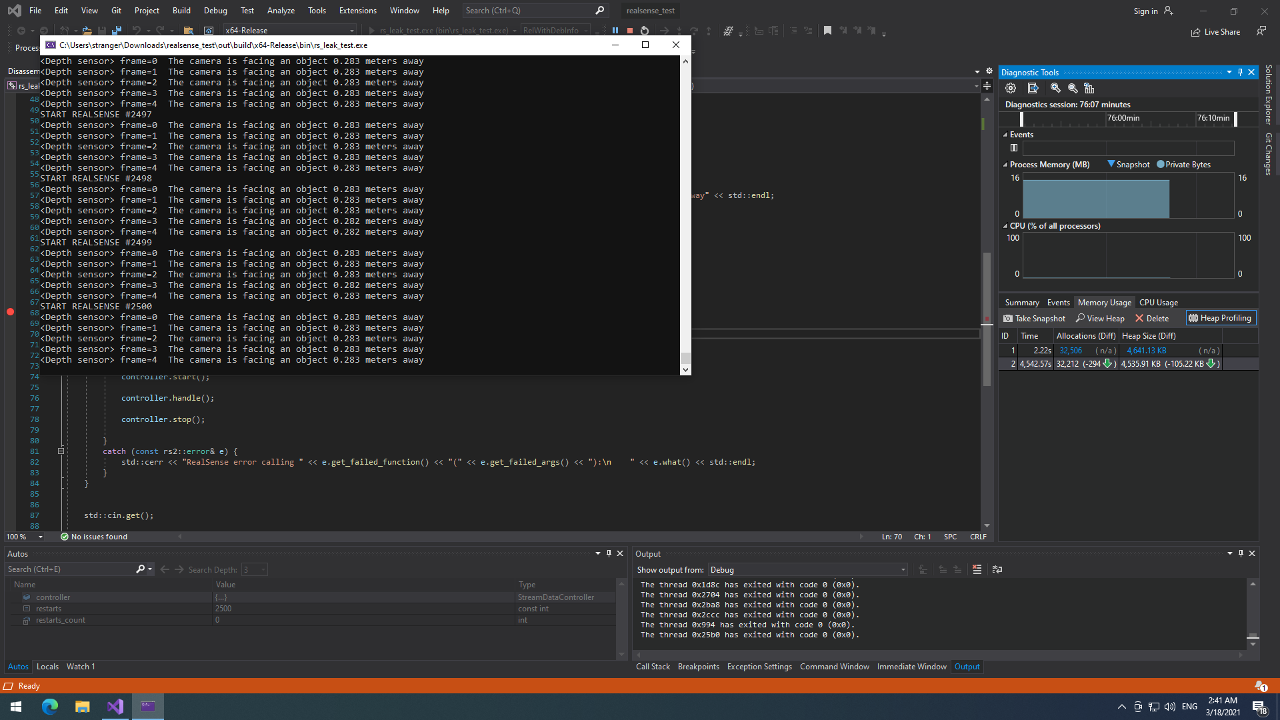The image size is (1280, 720).
Task: Open the Breakpoints window
Action: [698, 666]
